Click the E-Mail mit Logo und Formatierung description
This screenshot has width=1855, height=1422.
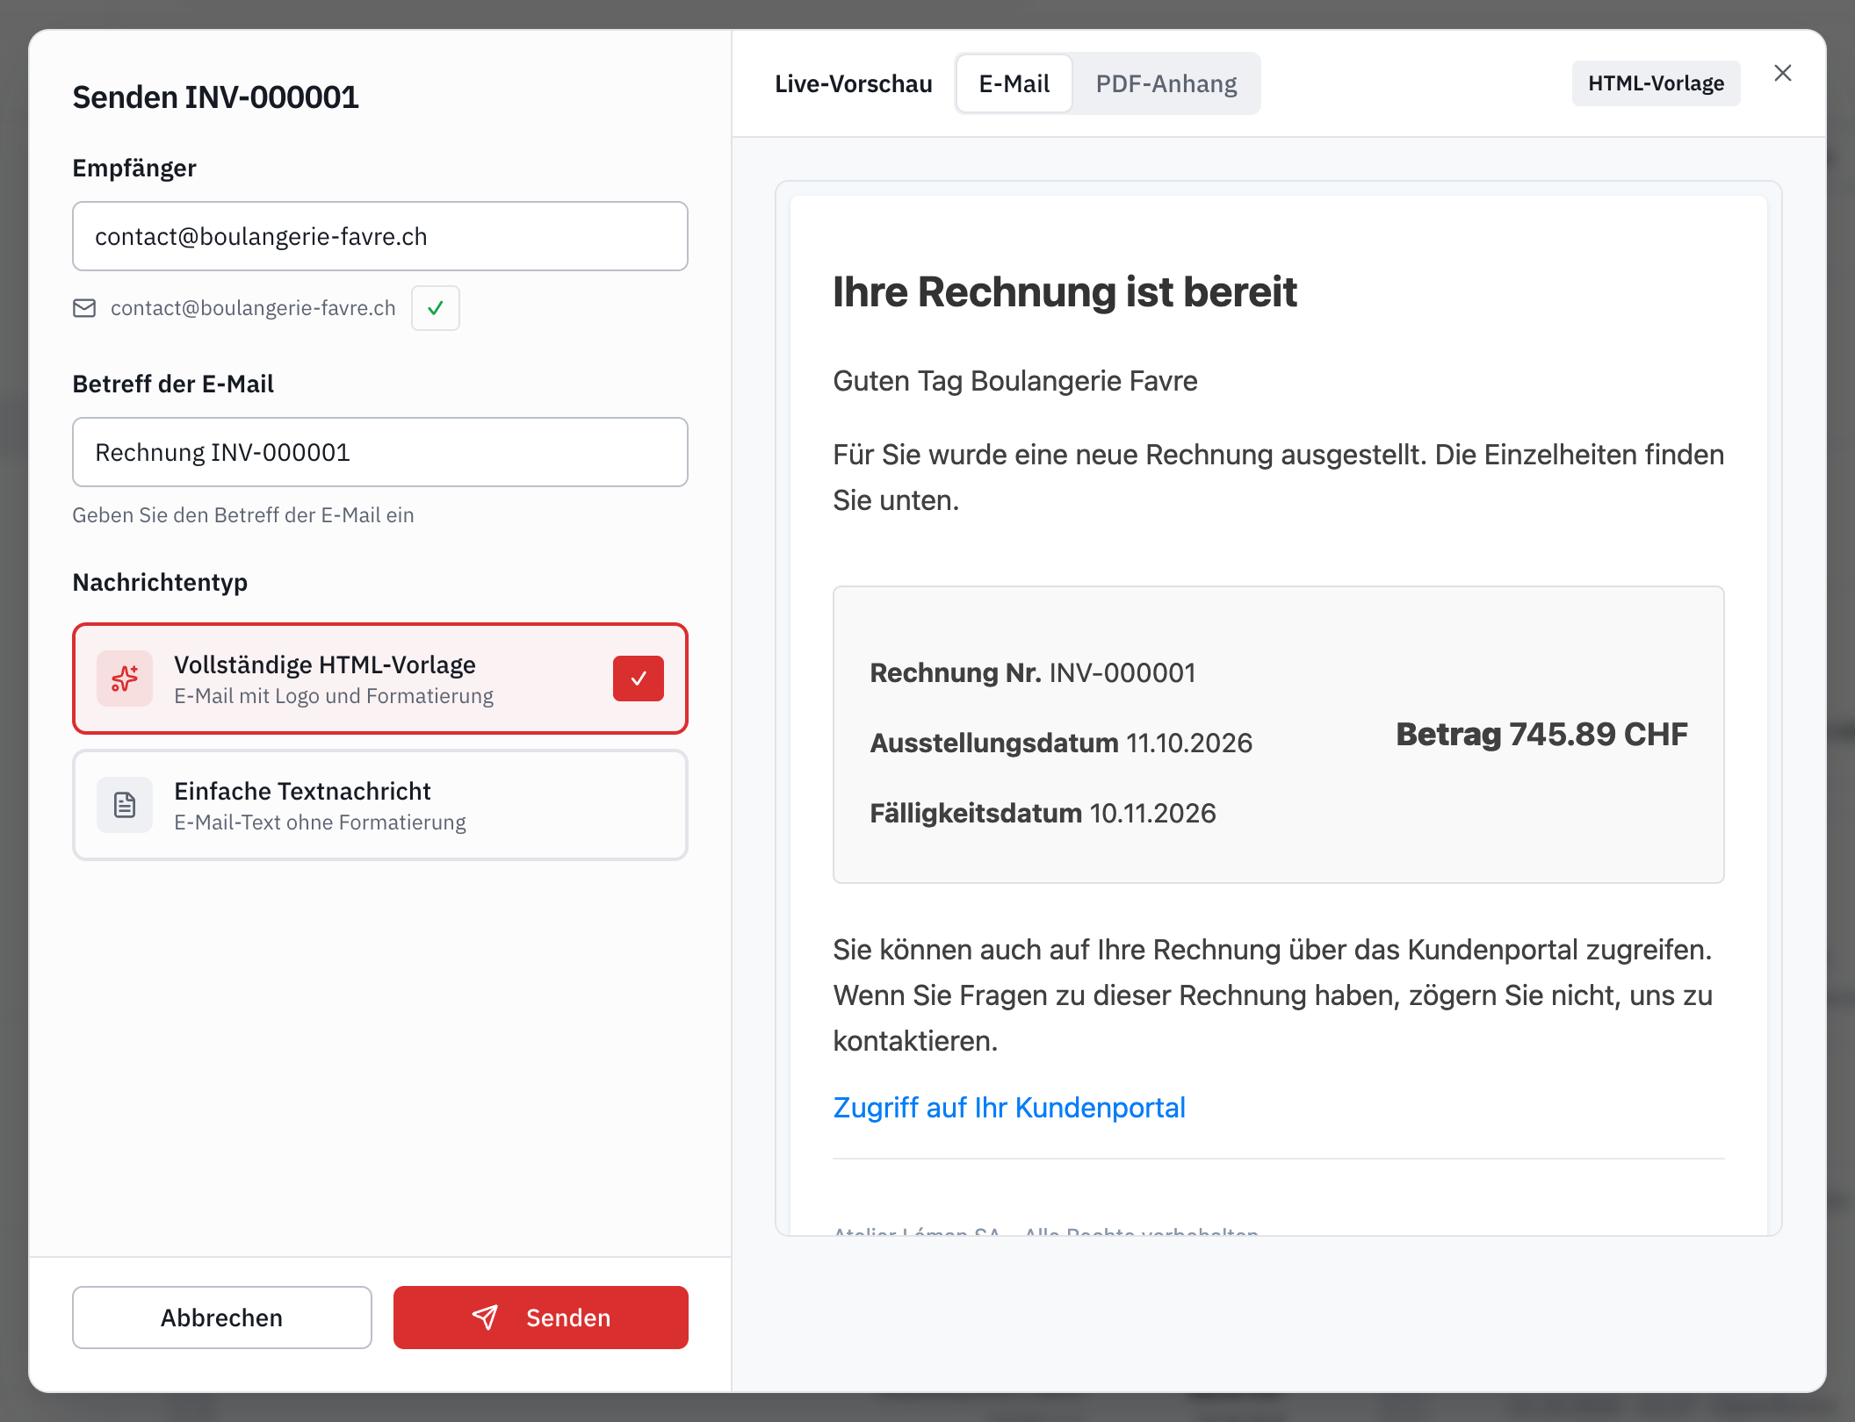click(x=334, y=696)
